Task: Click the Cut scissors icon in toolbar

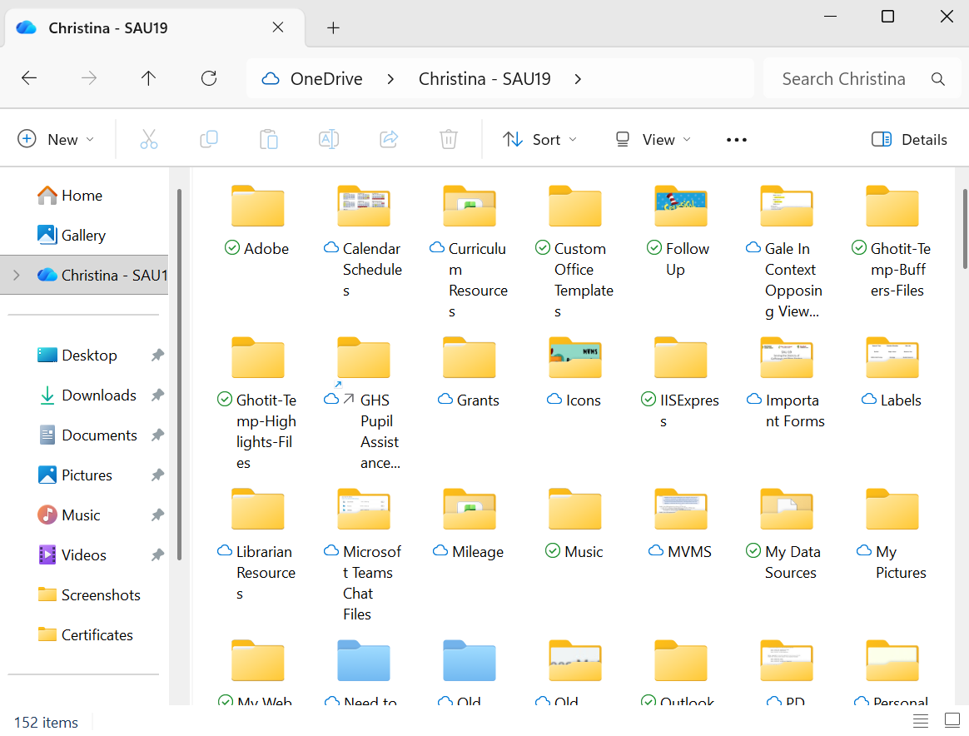Action: point(149,139)
